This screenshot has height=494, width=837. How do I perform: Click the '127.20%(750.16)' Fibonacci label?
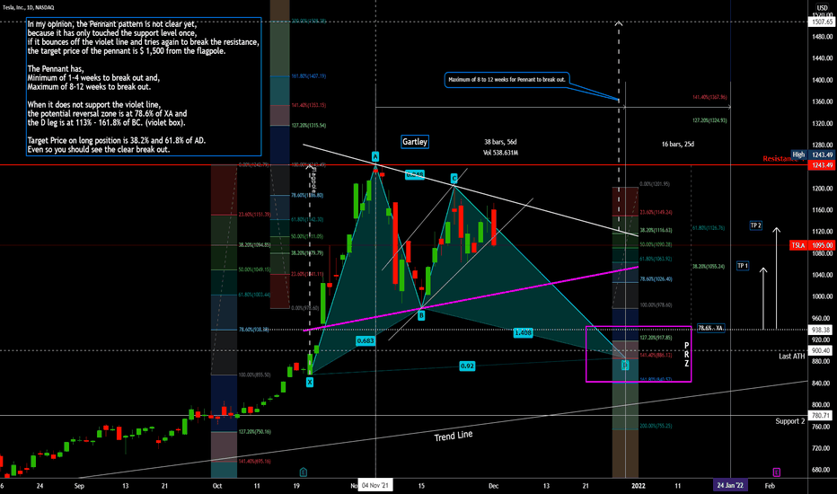coord(255,431)
